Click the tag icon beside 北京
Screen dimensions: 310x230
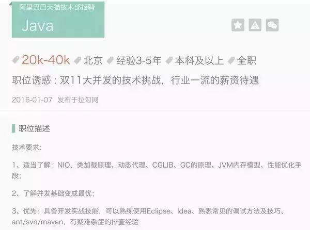[x=78, y=60]
